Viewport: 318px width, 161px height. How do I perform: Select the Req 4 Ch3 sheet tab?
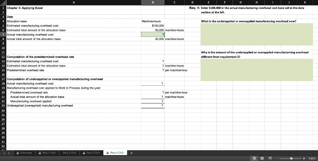click(x=115, y=153)
